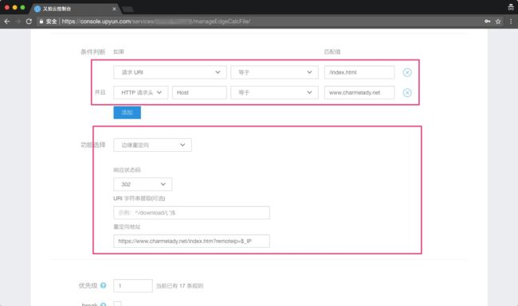Click the 重定向地址 label
This screenshot has height=306, width=518.
(127, 227)
